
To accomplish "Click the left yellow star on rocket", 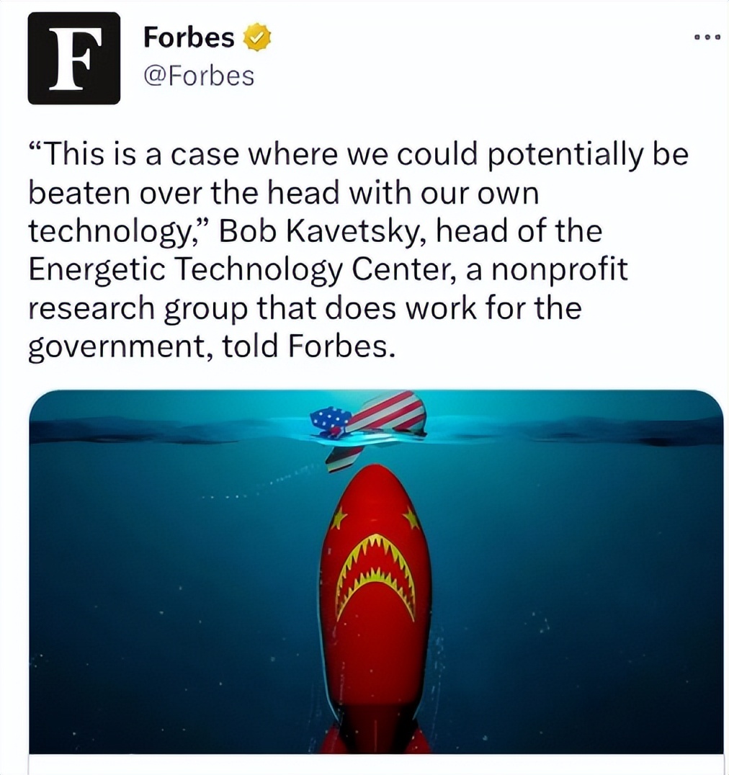I will 339,518.
